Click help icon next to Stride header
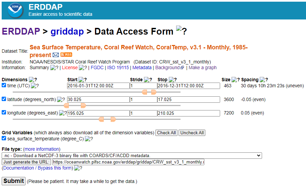 tap(148, 80)
